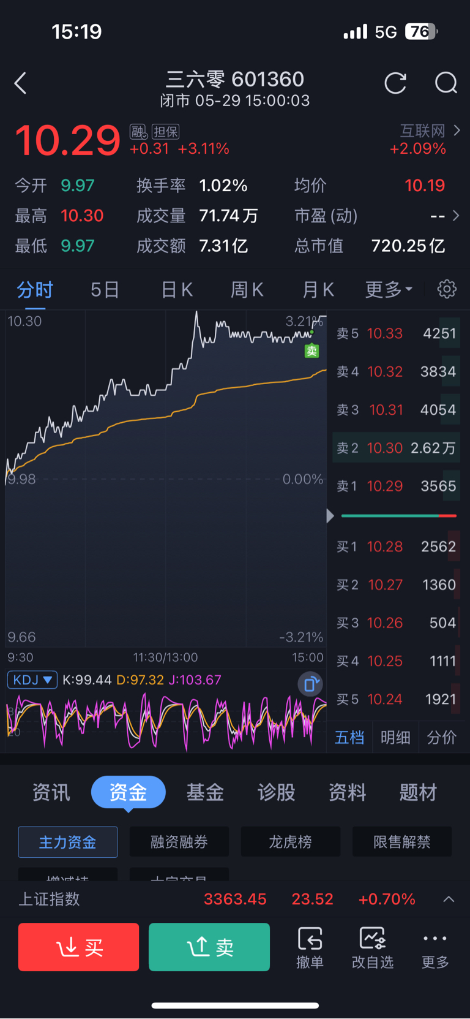
Task: Open the 资讯 news tab
Action: (x=51, y=792)
